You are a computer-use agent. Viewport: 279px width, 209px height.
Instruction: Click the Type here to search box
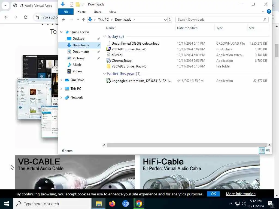coord(52,204)
